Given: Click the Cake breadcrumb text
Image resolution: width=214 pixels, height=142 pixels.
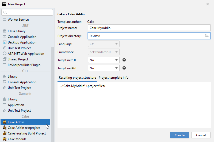Looking at the screenshot, I should (x=61, y=14).
